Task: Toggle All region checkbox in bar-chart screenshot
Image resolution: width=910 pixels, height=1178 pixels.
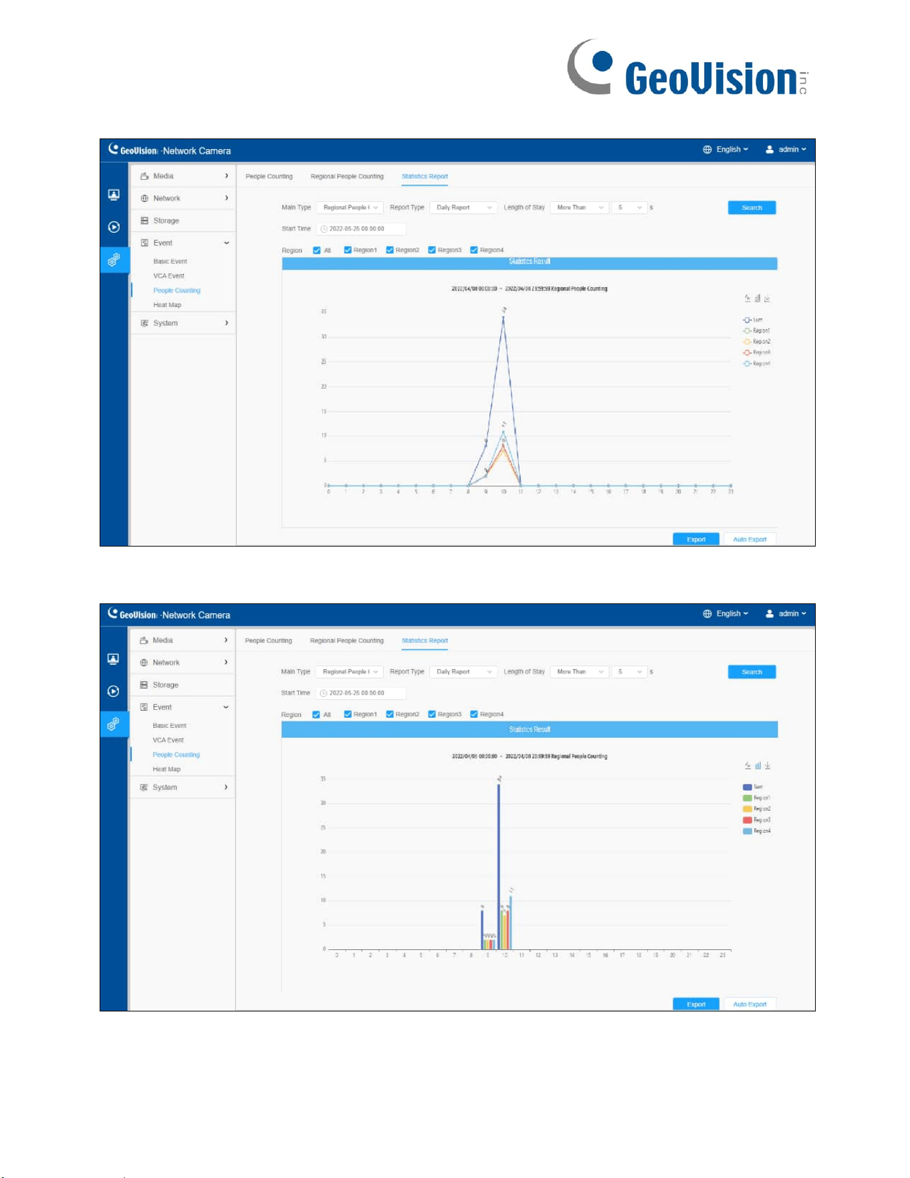Action: pos(316,714)
